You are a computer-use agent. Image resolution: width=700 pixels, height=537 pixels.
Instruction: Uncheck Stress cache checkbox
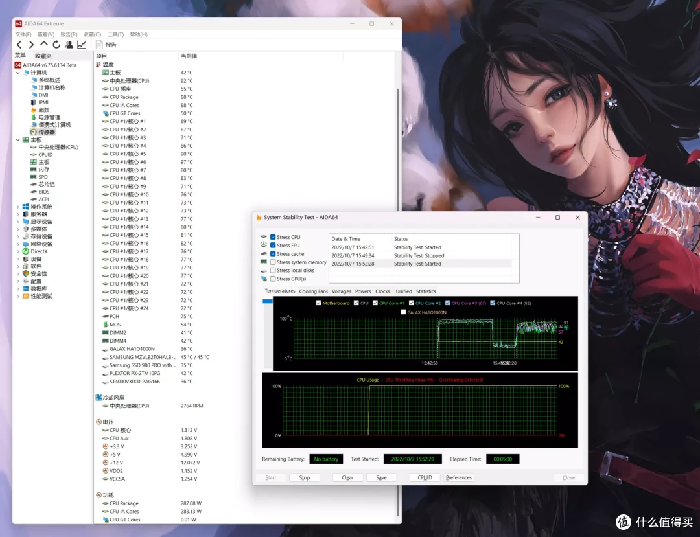pos(273,254)
